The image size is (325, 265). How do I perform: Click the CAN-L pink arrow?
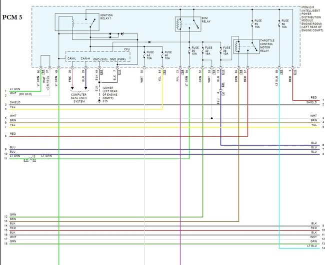coord(72,88)
